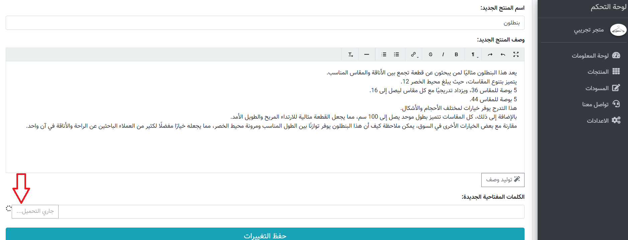
Task: Click the undo arrow in editor toolbar
Action: click(503, 54)
